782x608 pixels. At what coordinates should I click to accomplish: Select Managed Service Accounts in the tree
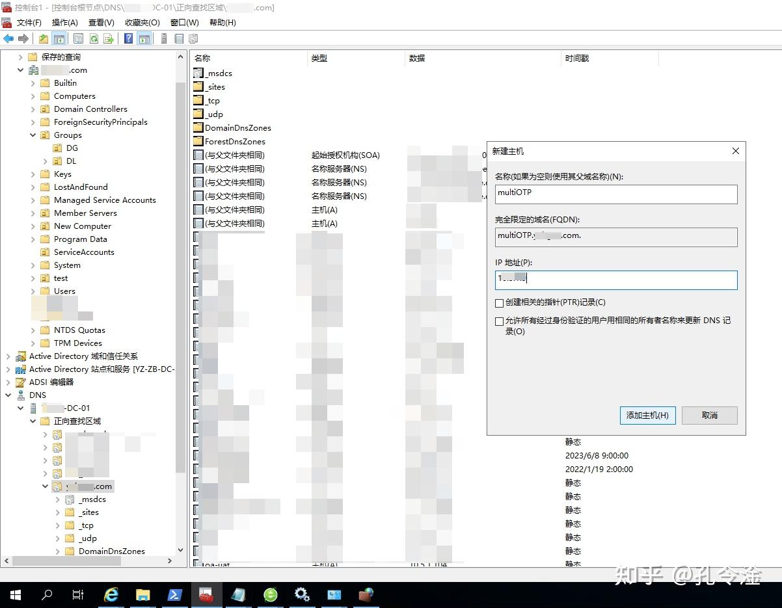pos(105,200)
